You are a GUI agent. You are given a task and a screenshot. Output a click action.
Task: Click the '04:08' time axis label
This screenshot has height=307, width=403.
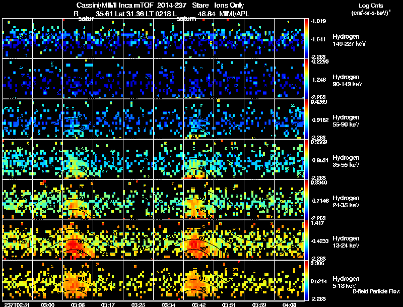[289, 304]
